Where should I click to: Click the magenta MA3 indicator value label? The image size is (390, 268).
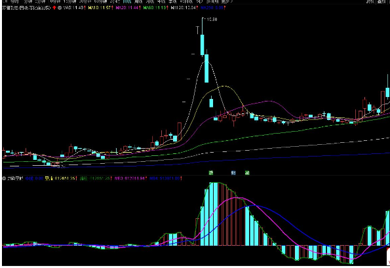pos(130,178)
